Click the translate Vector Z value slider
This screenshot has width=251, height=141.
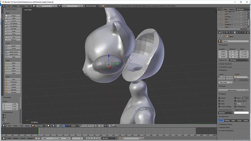pos(10,109)
